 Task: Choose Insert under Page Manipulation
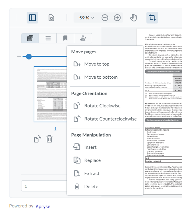point(105,147)
